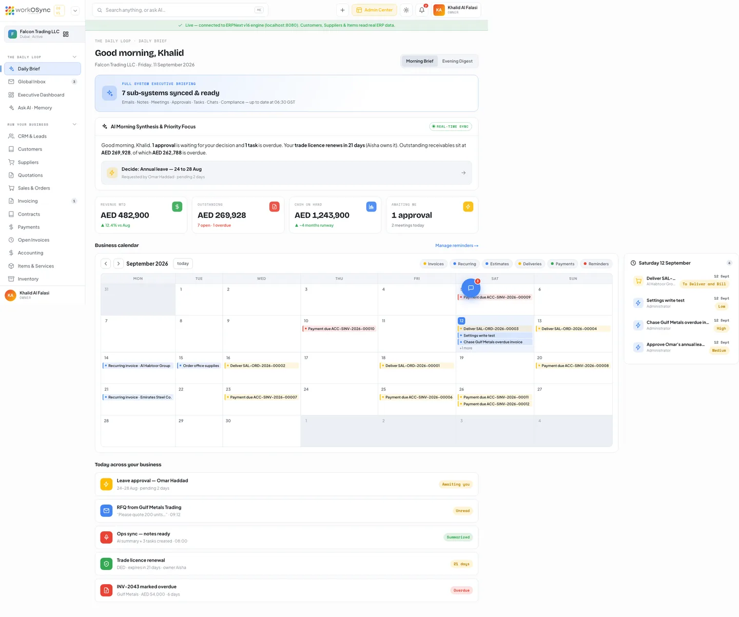Open the Admin Center
The image size is (739, 617).
click(x=374, y=10)
